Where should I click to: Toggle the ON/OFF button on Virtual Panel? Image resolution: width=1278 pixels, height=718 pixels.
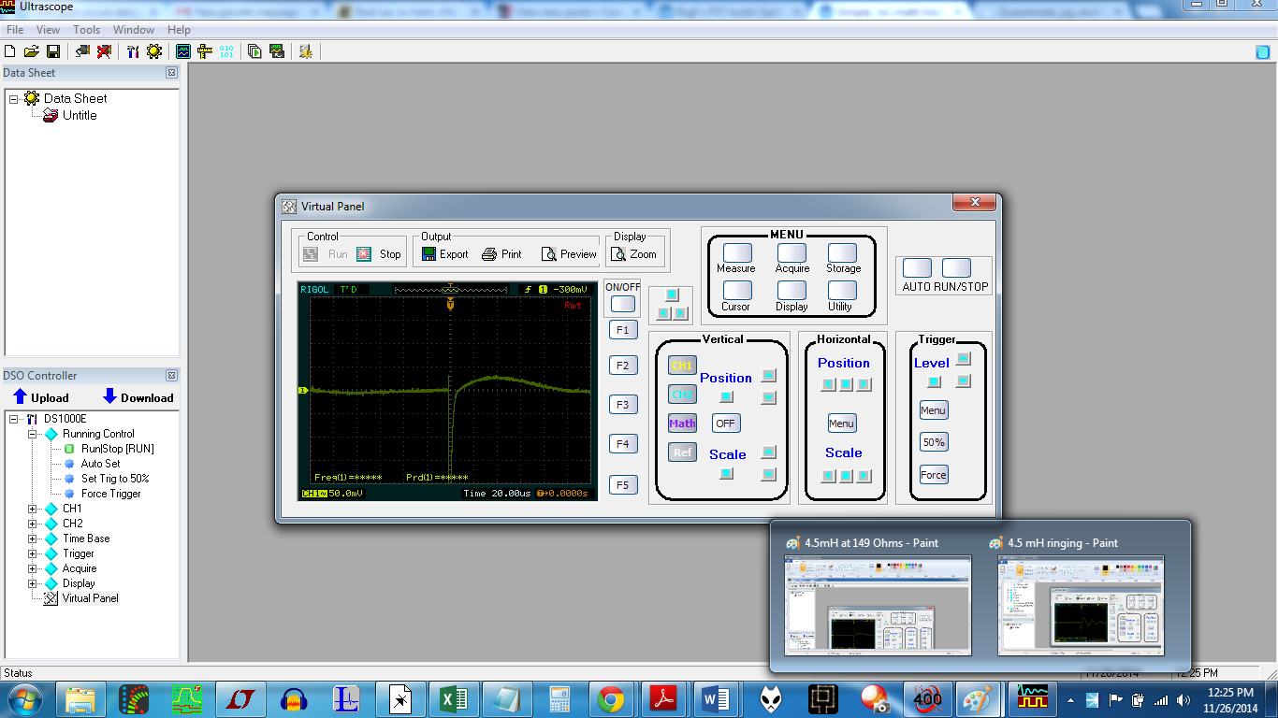click(x=622, y=304)
